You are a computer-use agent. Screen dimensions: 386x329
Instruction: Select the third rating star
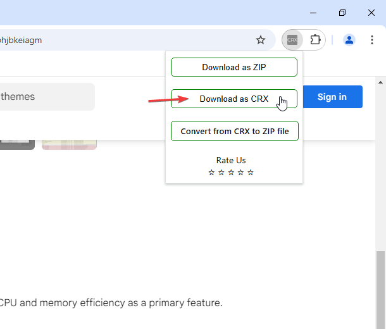(231, 172)
